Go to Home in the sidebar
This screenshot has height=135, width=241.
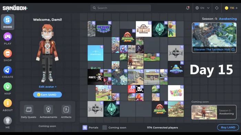tap(8, 22)
